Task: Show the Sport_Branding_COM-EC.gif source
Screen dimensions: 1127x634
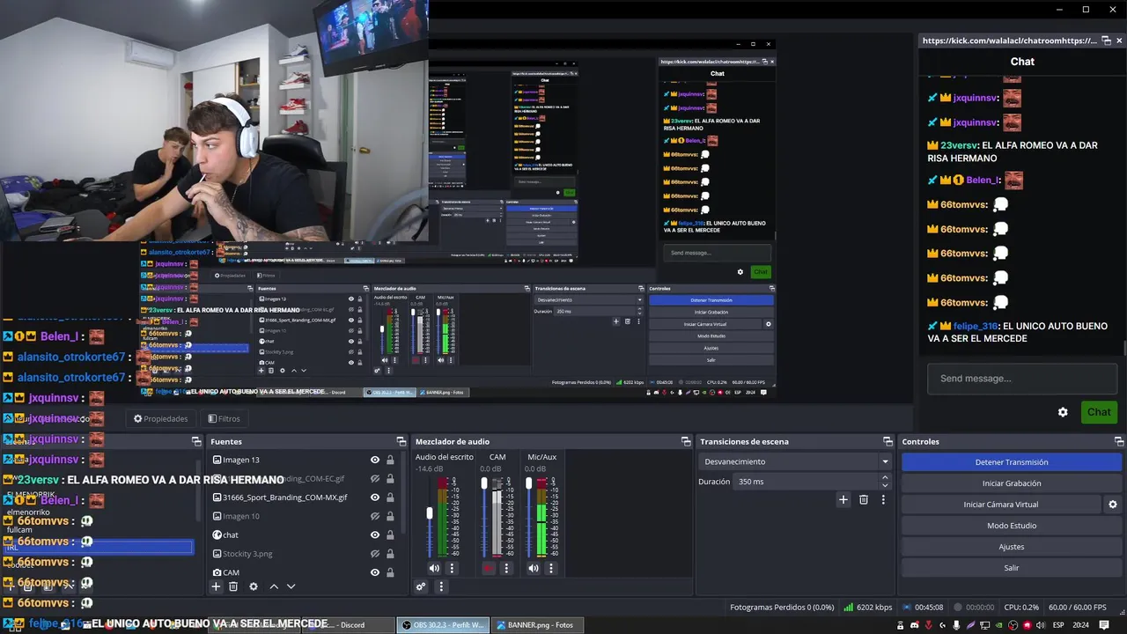Action: point(375,479)
